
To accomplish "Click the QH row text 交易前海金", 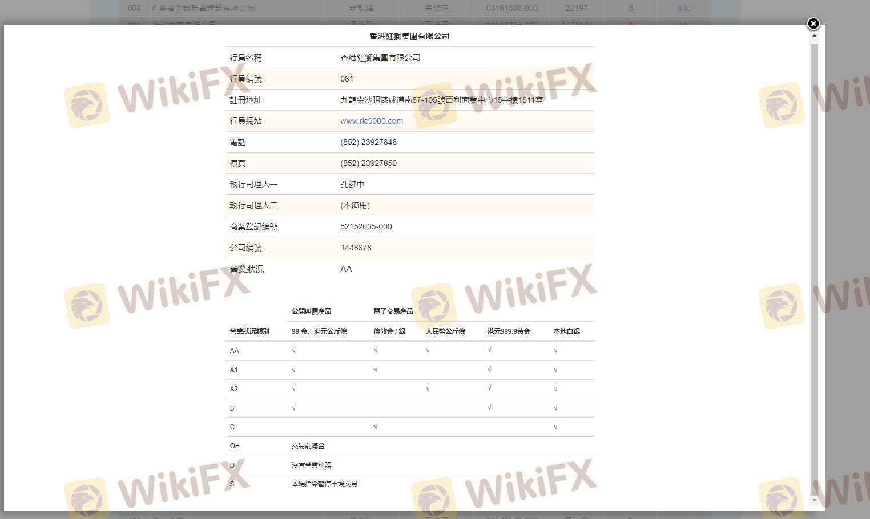I will [x=308, y=446].
